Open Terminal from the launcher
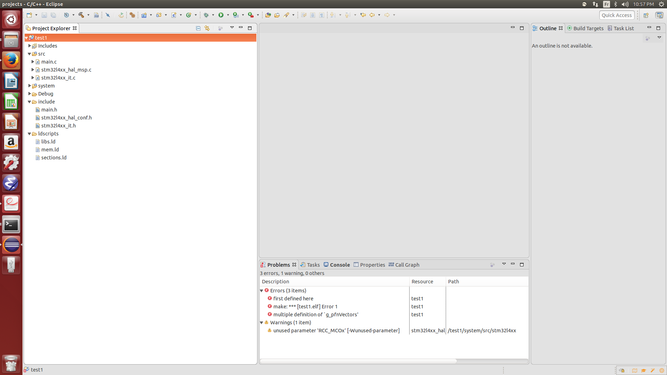 point(11,224)
